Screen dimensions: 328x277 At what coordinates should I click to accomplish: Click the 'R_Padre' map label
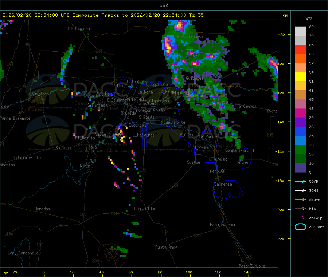point(209,136)
